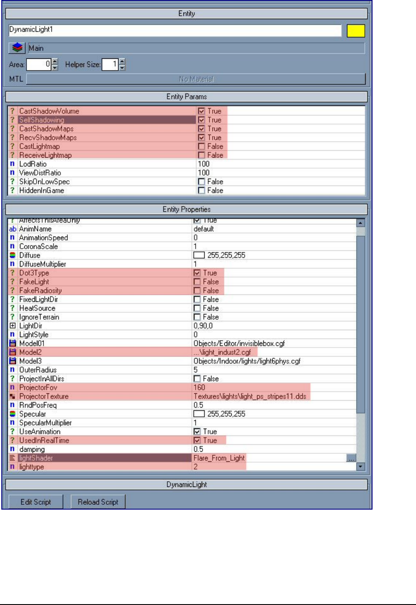Collapse the Entity Params section header
Image resolution: width=416 pixels, height=605 pixels.
pyautogui.click(x=186, y=97)
